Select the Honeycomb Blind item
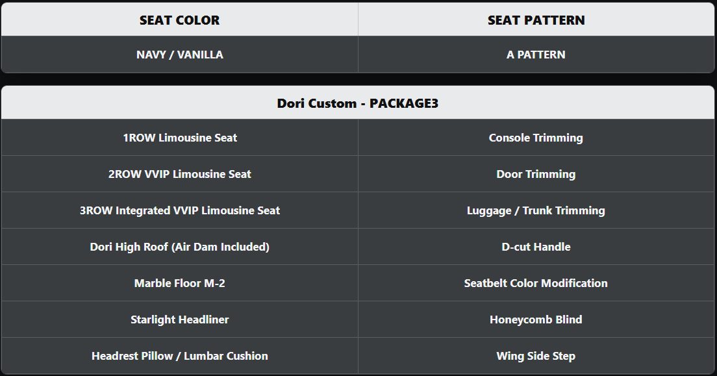Image resolution: width=717 pixels, height=376 pixels. pyautogui.click(x=536, y=320)
